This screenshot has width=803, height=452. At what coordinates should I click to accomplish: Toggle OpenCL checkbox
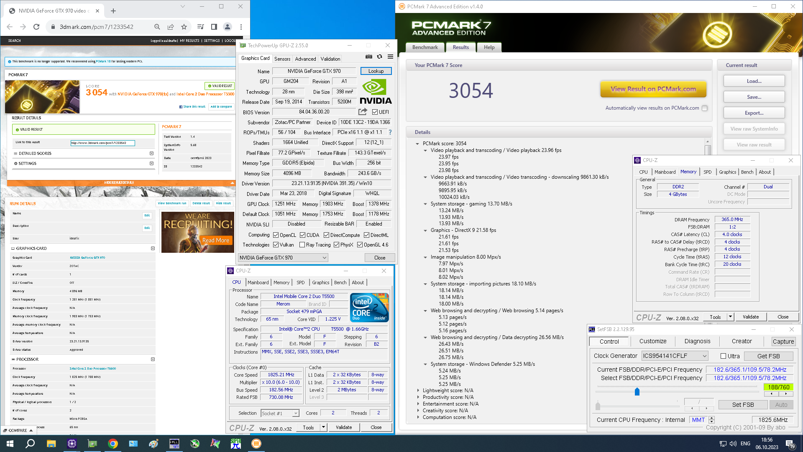coord(276,235)
